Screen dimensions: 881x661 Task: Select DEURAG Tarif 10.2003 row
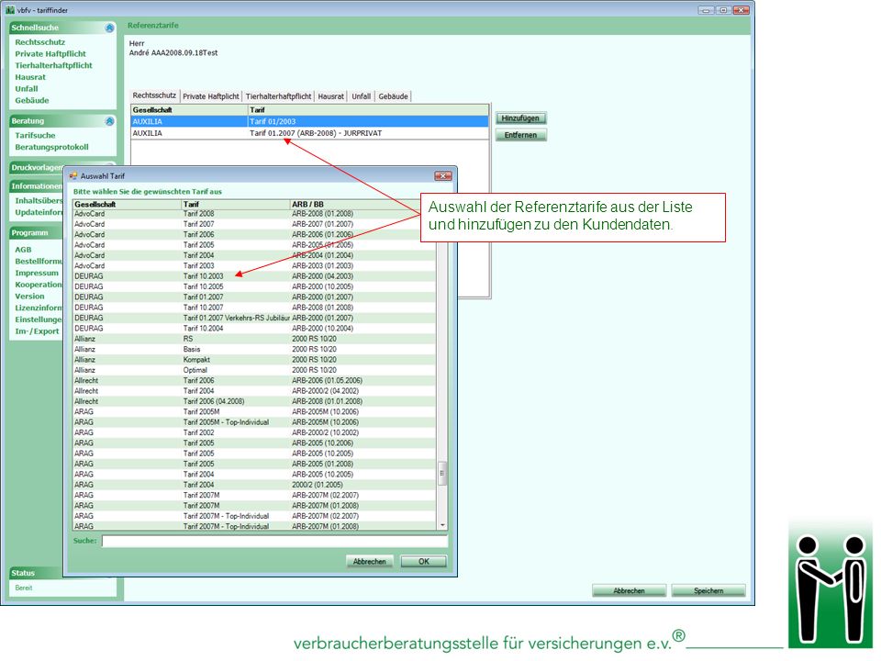coord(254,276)
